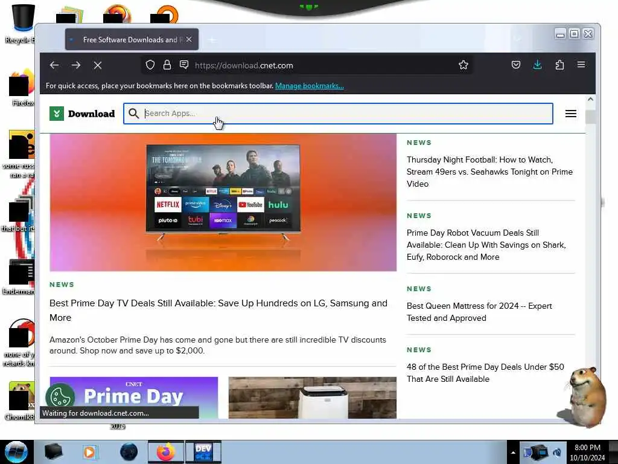Open the Firefox application hamburger menu

(x=581, y=65)
